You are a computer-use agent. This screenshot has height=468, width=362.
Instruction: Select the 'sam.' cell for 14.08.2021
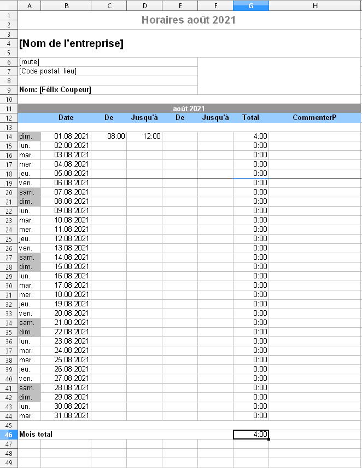pyautogui.click(x=29, y=257)
